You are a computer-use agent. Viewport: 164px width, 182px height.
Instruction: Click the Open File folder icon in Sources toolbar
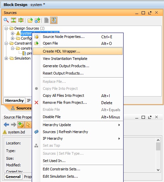(x=30, y=20)
